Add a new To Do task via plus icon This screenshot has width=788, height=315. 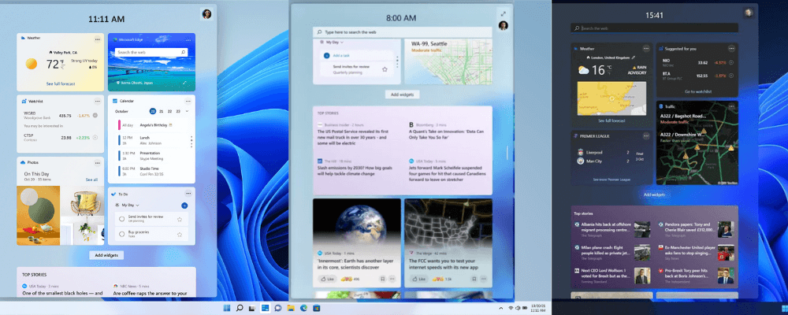pos(184,205)
